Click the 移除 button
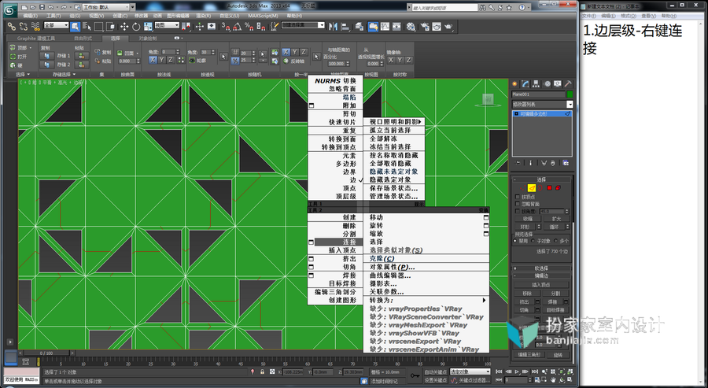 (x=527, y=293)
